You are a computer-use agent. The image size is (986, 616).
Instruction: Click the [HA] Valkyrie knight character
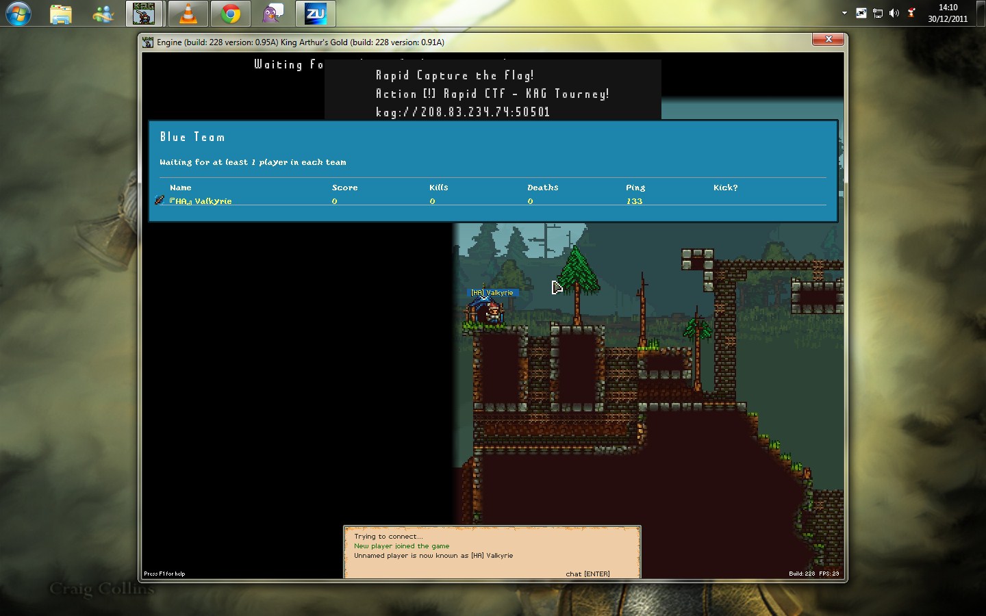click(492, 313)
